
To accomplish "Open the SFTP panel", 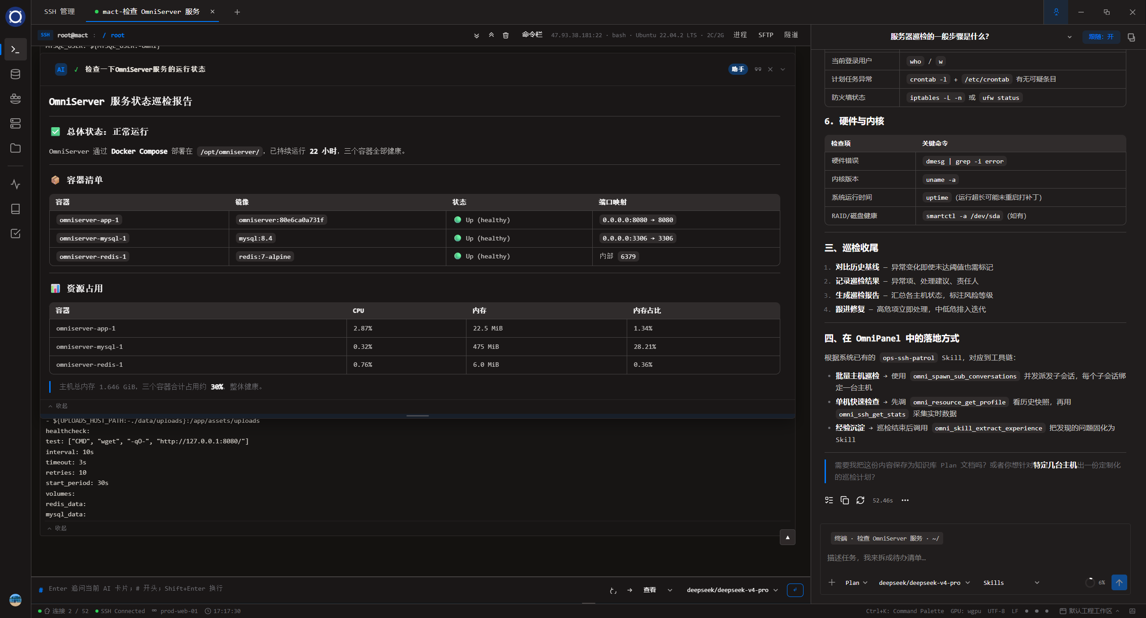I will (x=765, y=34).
